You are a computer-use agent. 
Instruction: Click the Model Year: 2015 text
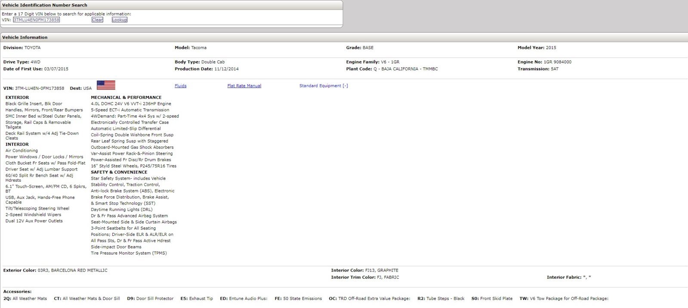(x=537, y=48)
